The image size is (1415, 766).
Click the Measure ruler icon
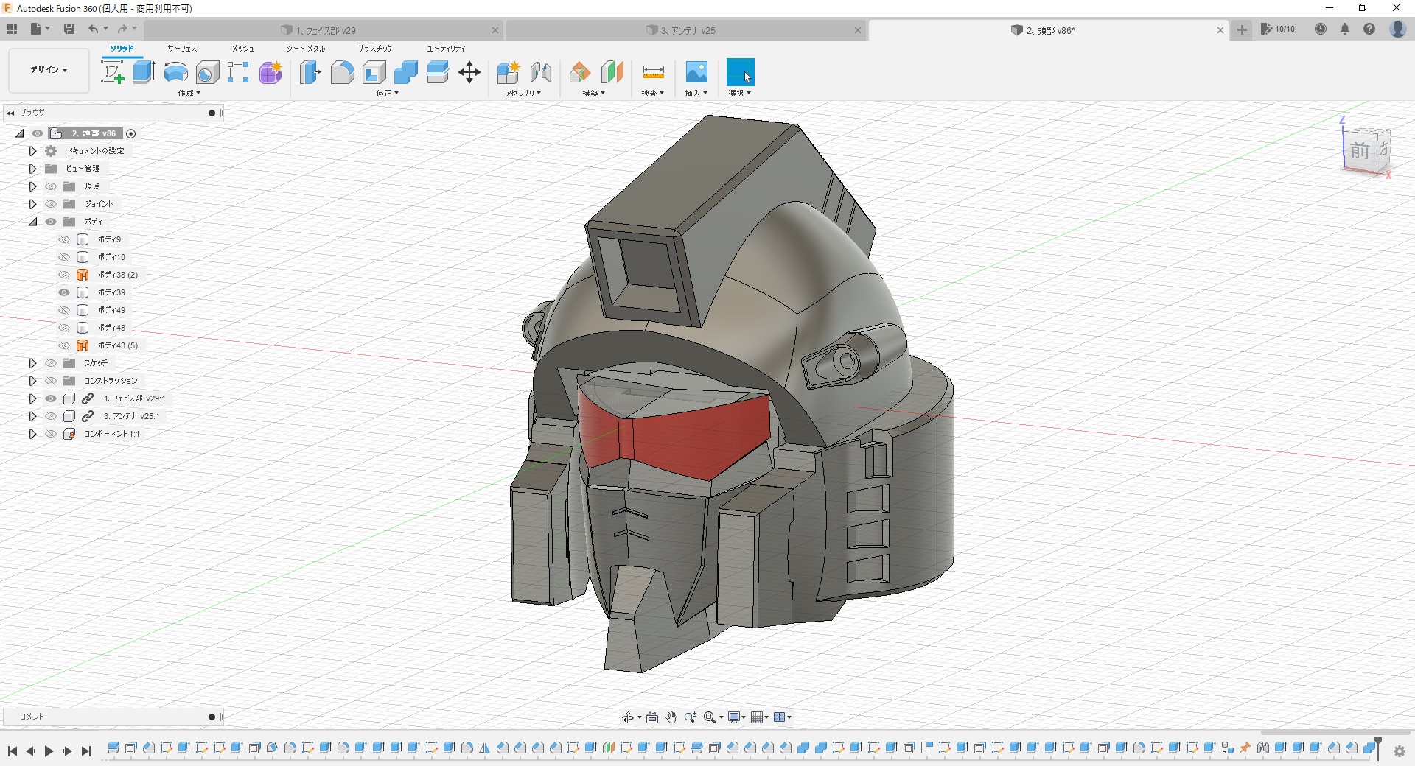click(x=653, y=72)
